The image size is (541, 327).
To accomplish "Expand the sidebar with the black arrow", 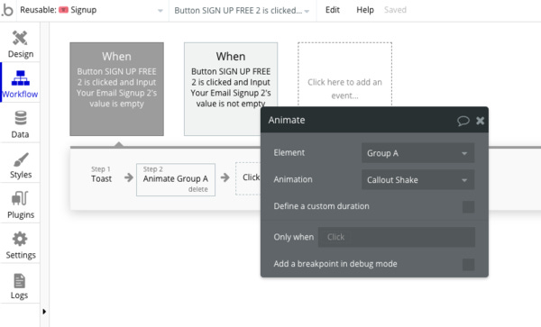I will click(44, 312).
